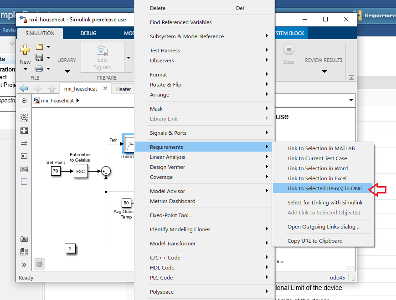The width and height of the screenshot is (396, 300).
Task: Click the Save floppy disk icon
Action: click(39, 57)
